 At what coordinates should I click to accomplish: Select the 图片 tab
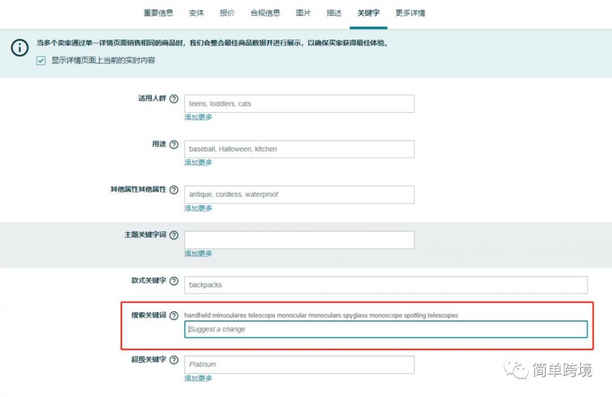pos(304,13)
